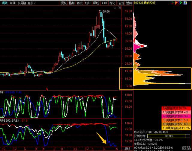Click the 返回 back button
The image size is (192, 151).
click(129, 3)
